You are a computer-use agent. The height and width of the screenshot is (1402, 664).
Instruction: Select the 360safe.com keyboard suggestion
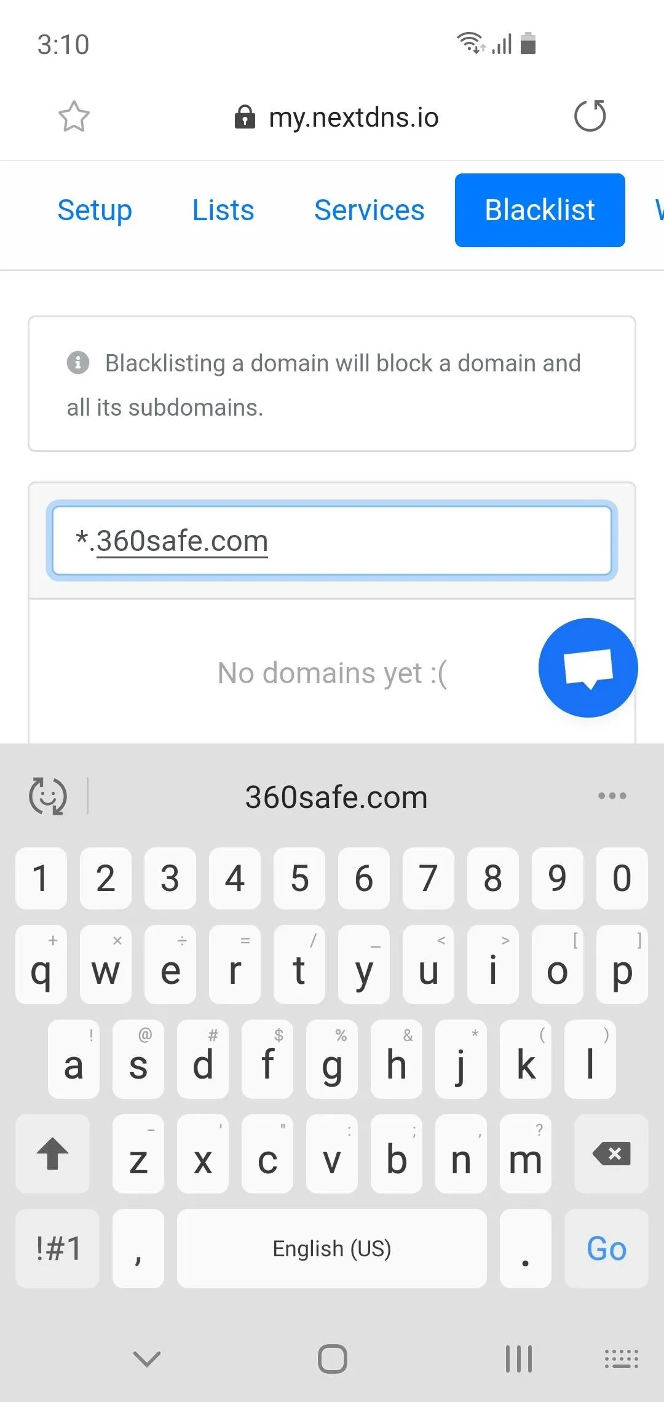point(336,797)
